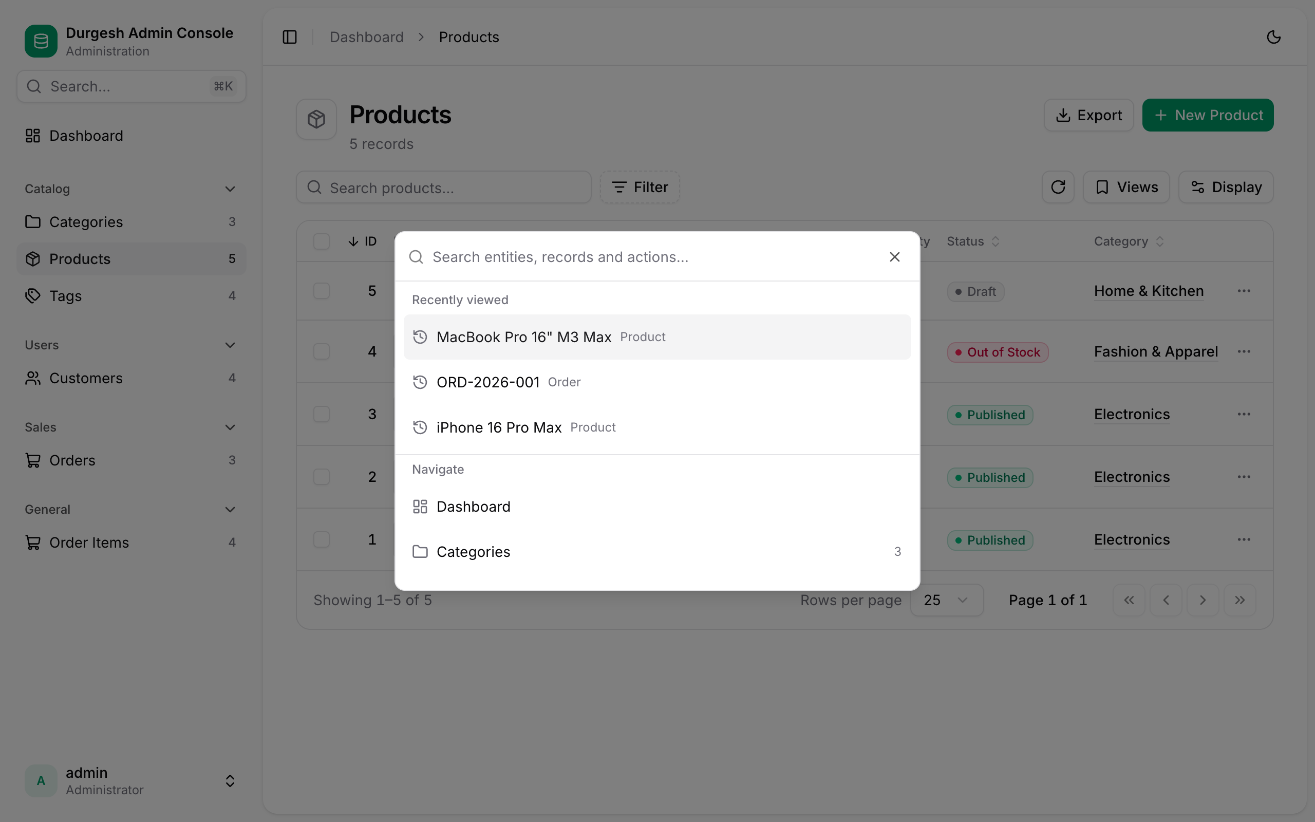This screenshot has height=822, width=1315.
Task: Open recently viewed MacBook Pro 16" M3 Max
Action: click(x=657, y=337)
